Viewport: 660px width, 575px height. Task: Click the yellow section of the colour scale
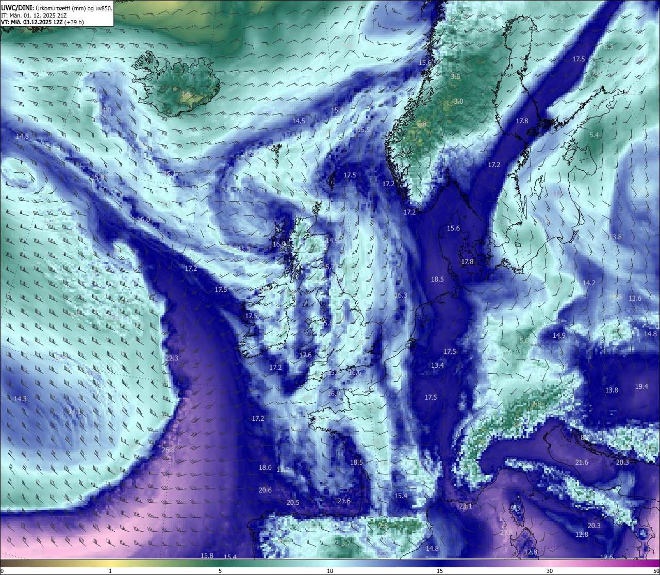click(x=110, y=563)
